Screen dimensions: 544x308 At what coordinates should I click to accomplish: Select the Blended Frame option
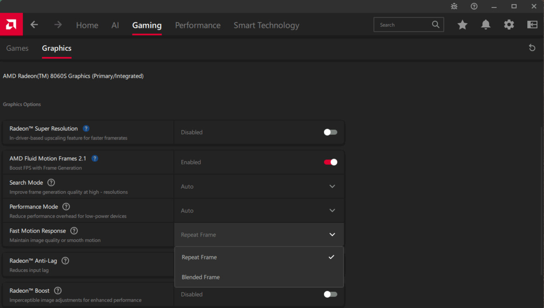pos(259,277)
